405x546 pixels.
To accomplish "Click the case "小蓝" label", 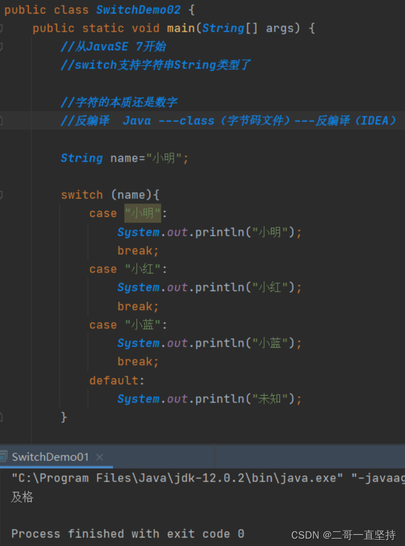I will tap(128, 324).
